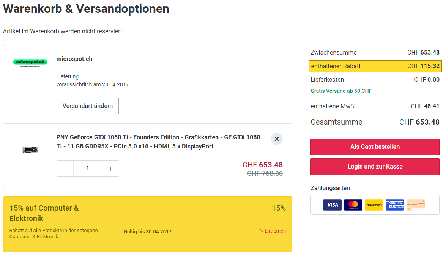This screenshot has width=446, height=256.
Task: Click the Versandart ändern button
Action: click(88, 106)
